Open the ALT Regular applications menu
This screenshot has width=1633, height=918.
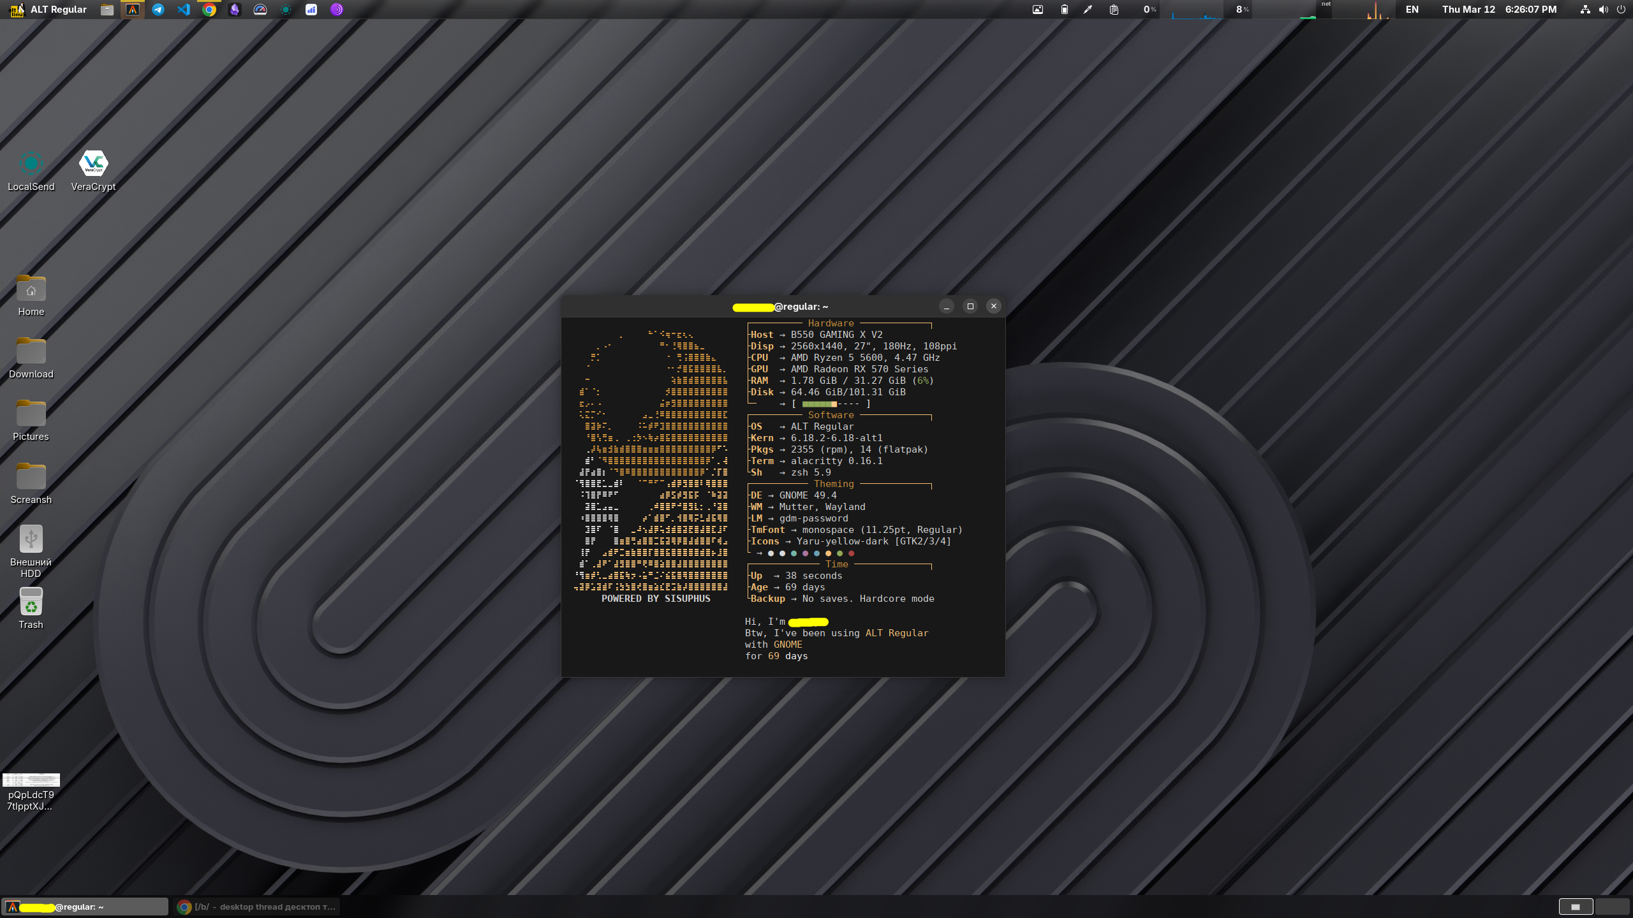[48, 10]
